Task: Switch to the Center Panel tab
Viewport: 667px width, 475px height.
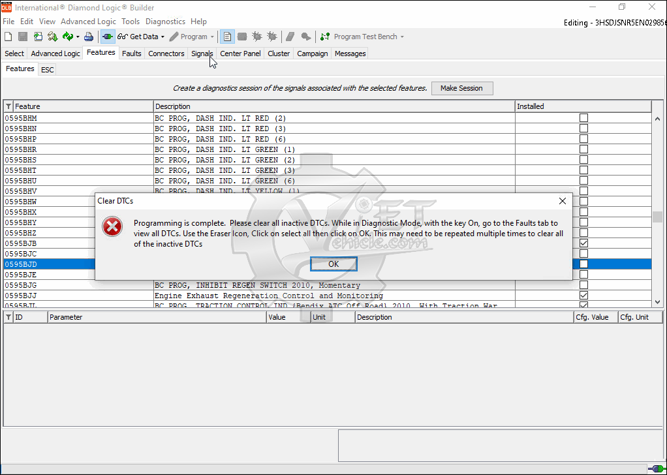Action: pos(240,54)
